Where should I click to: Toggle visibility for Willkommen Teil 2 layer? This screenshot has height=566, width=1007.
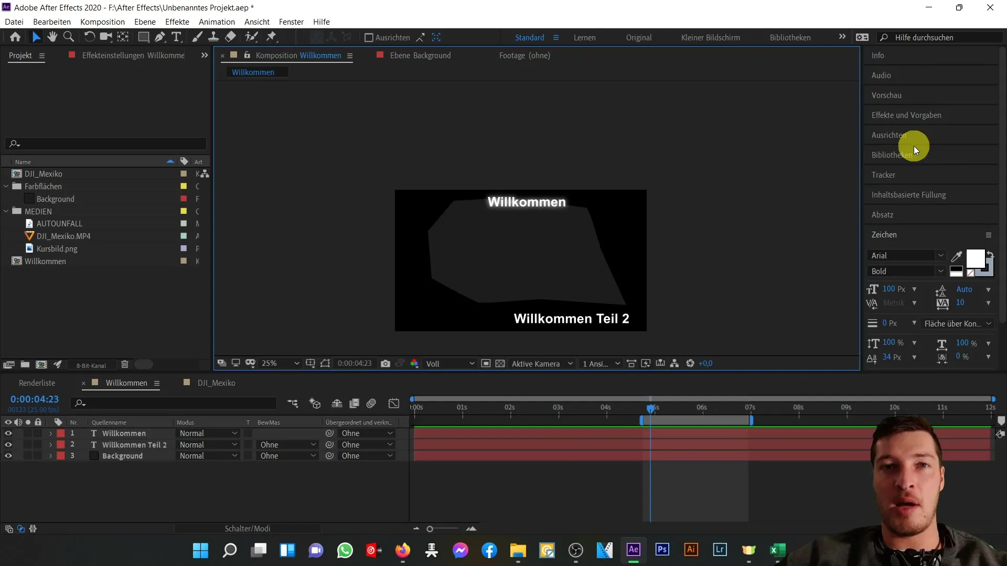click(8, 444)
